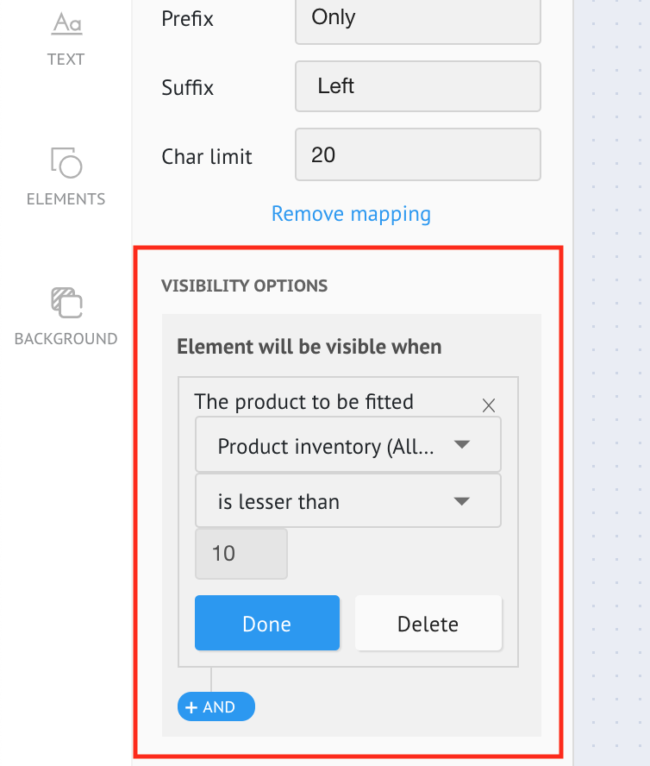Open the Text tool panel icon

(66, 22)
